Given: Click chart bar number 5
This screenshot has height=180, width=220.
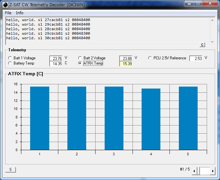Looking at the screenshot, I should click(188, 118).
